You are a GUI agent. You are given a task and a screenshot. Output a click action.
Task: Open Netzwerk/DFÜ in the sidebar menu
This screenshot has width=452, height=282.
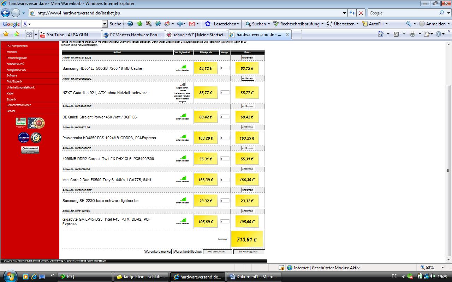pyautogui.click(x=16, y=64)
